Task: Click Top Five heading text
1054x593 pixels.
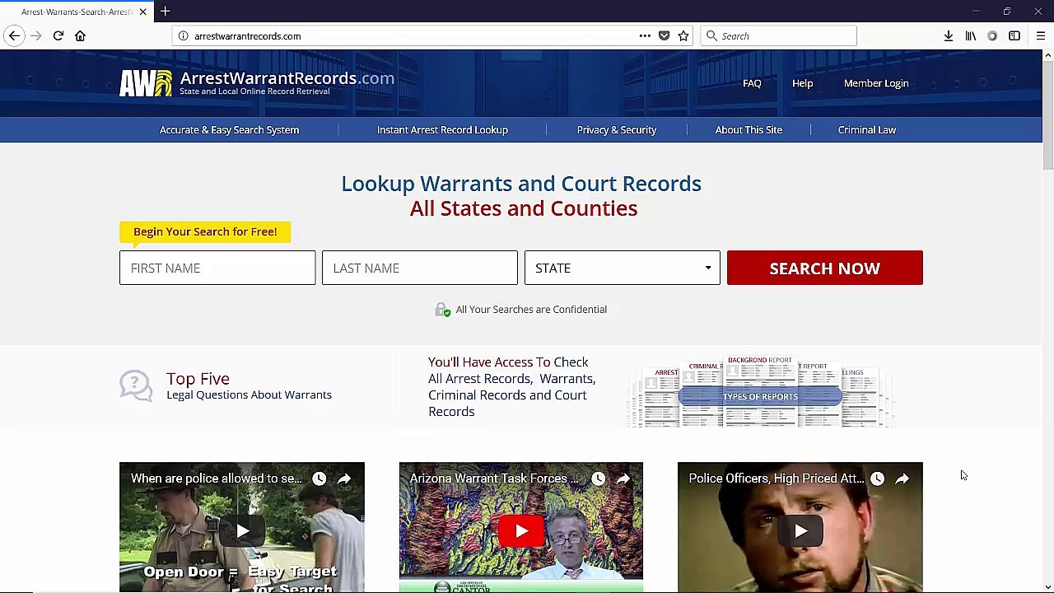Action: [198, 379]
